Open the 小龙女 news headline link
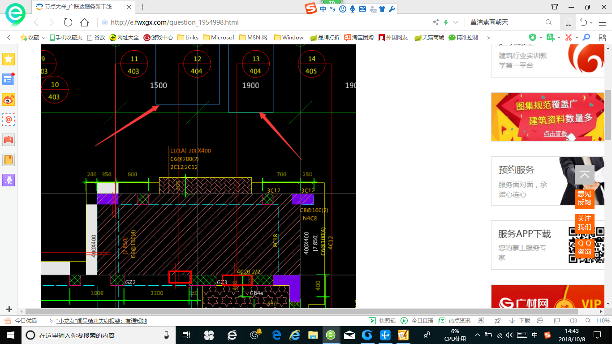 pyautogui.click(x=102, y=321)
